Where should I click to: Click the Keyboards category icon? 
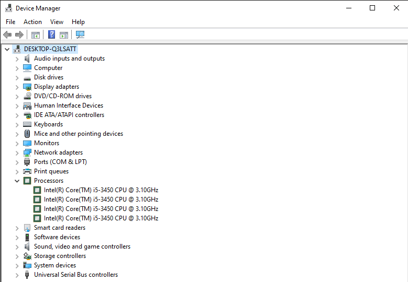pyautogui.click(x=27, y=124)
